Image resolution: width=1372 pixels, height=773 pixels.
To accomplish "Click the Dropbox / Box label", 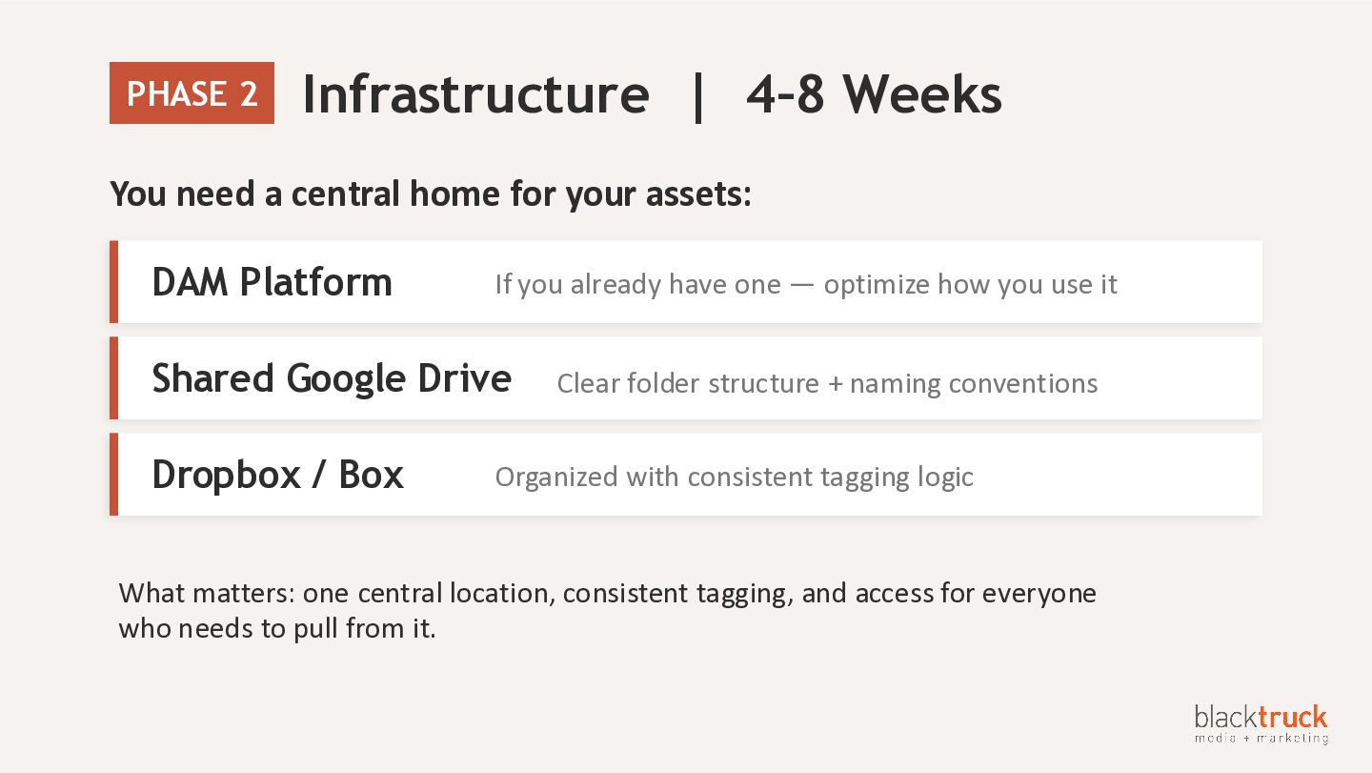I will pyautogui.click(x=278, y=475).
